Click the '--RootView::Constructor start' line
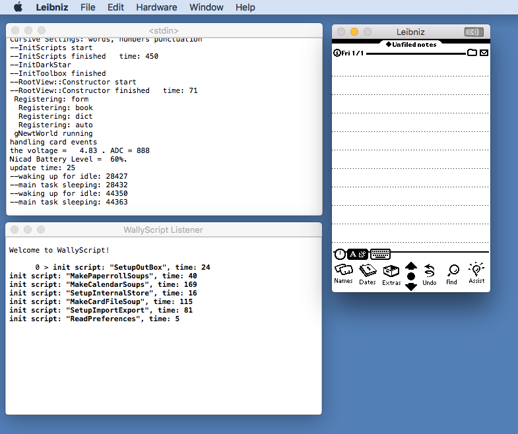Image resolution: width=518 pixels, height=434 pixels. click(x=73, y=82)
